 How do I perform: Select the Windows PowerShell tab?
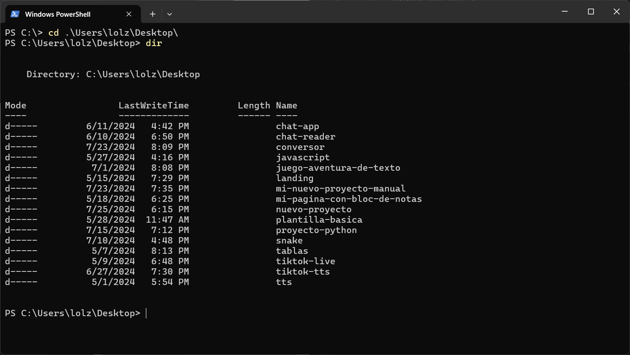coord(73,14)
